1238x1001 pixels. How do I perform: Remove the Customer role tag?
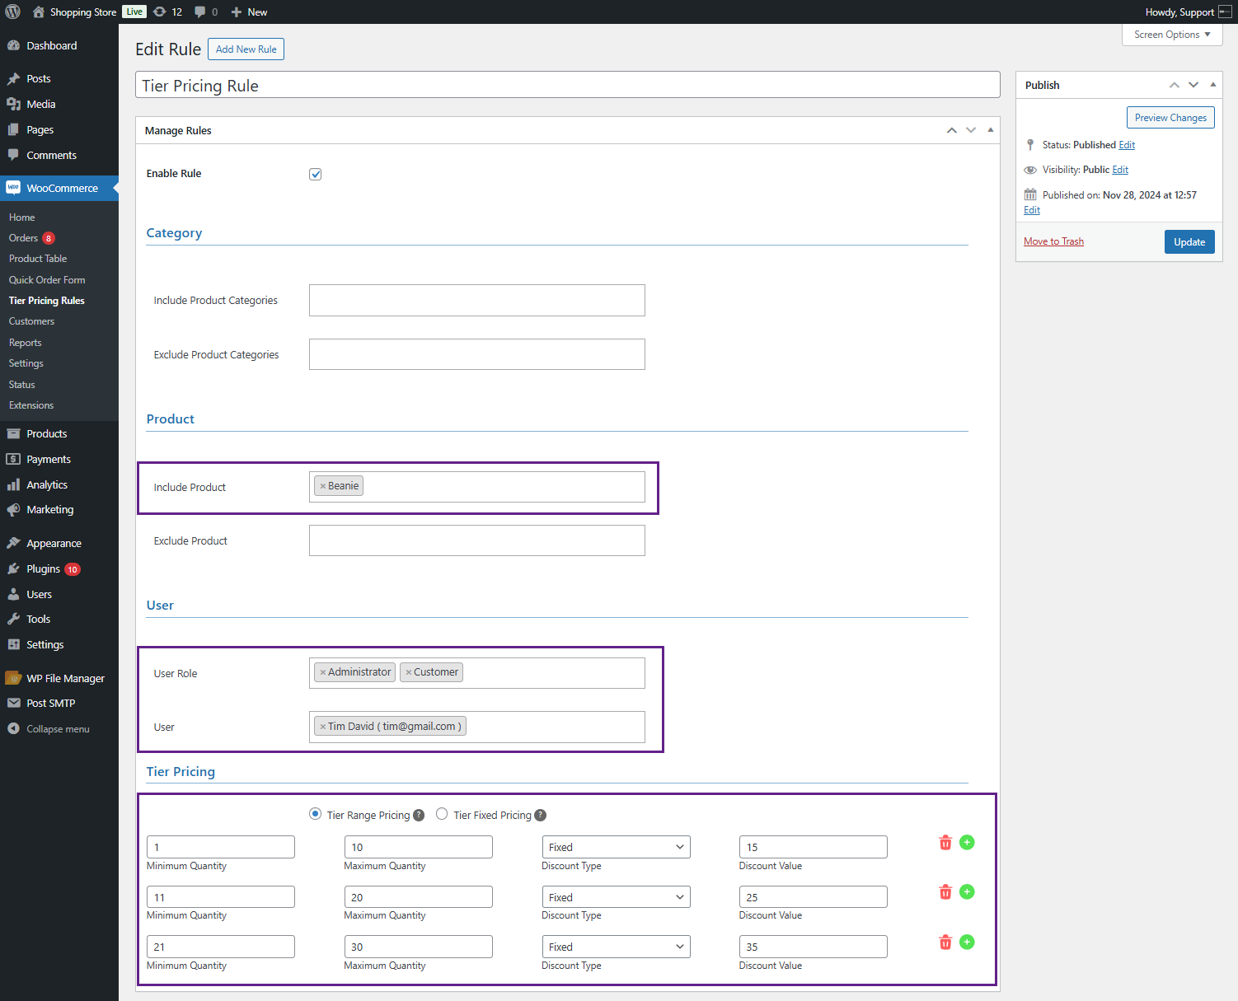pyautogui.click(x=409, y=672)
